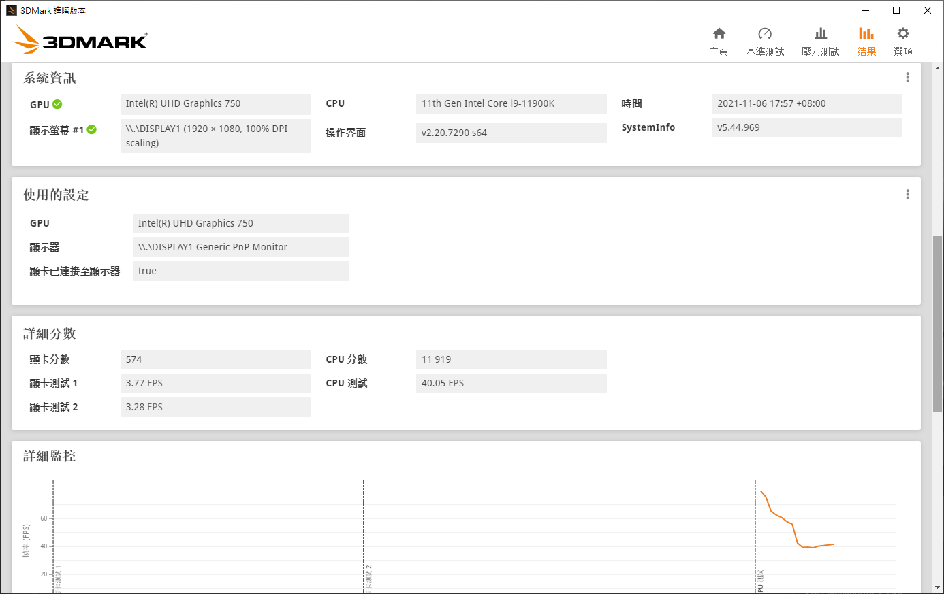Image resolution: width=944 pixels, height=594 pixels.
Task: Click the 顯卡已連接至顯示器 label
Action: pyautogui.click(x=75, y=271)
